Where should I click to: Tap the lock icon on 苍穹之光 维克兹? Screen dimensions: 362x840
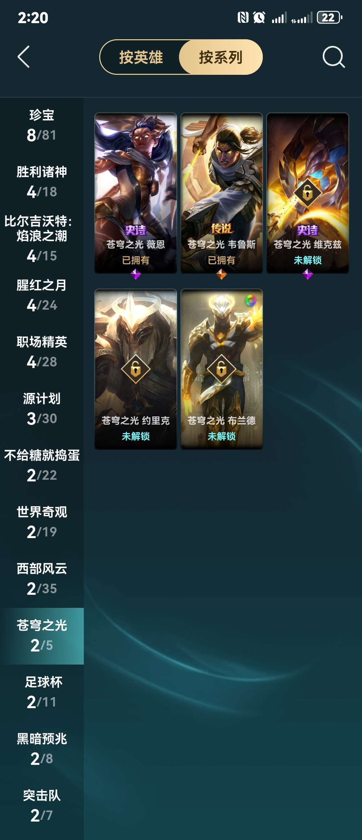[308, 193]
